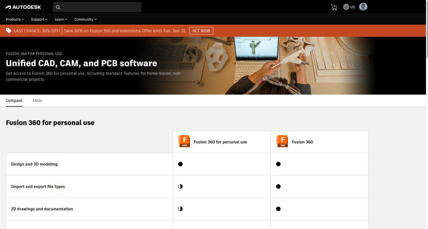Click "Save 30% on Fusion 360 and extensions" text
Image resolution: width=428 pixels, height=229 pixels.
click(x=102, y=31)
